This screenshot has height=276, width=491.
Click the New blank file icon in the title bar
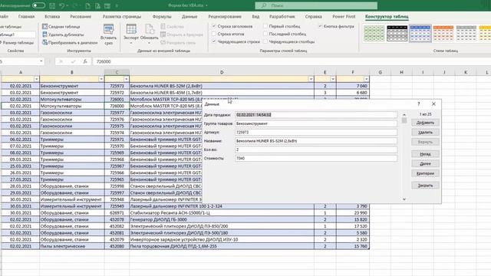[88, 5]
